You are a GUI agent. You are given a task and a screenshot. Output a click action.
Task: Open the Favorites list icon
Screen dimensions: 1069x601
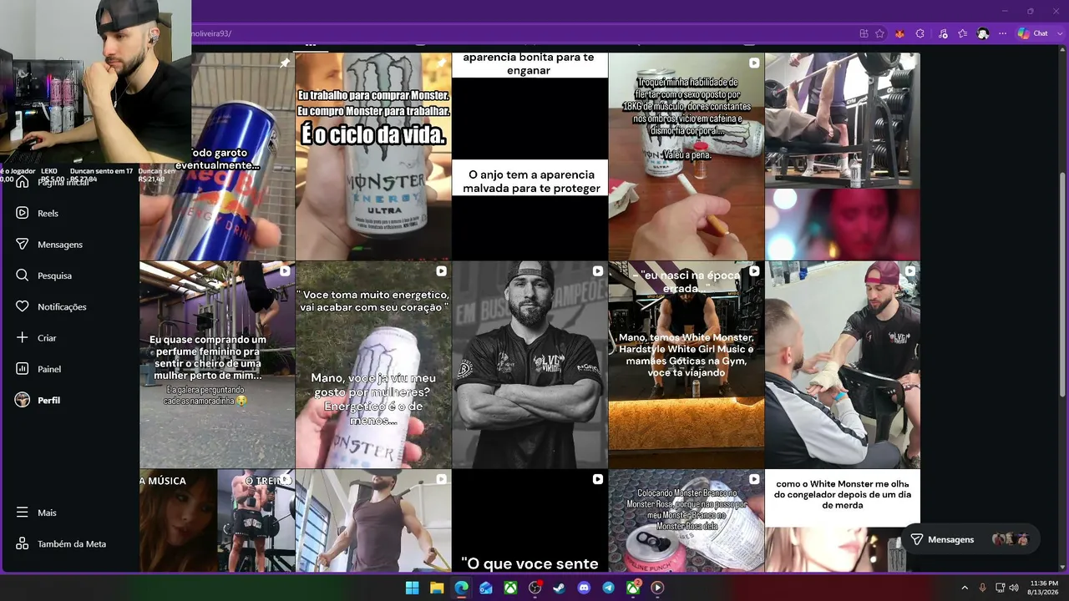point(963,33)
